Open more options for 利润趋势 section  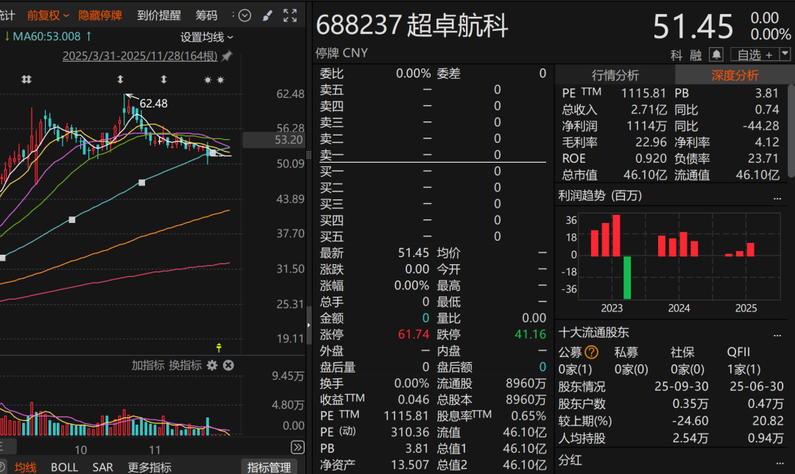tap(777, 197)
